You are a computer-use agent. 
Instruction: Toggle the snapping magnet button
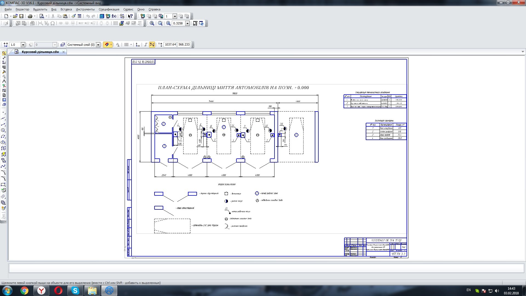click(x=107, y=45)
